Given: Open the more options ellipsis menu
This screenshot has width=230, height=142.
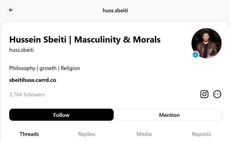Looking at the screenshot, I should coord(217,94).
